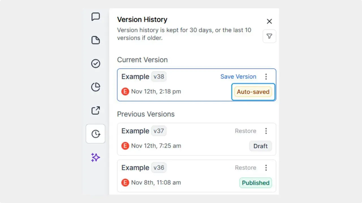Open the comments panel in the sidebar
The image size is (362, 203).
point(96,17)
